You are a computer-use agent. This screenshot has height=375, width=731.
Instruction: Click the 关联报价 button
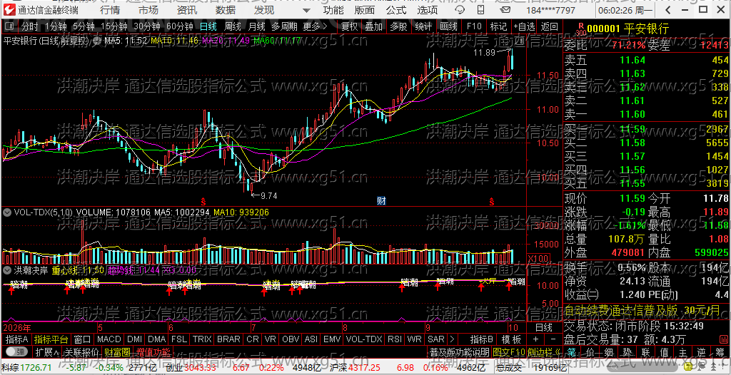coord(81,351)
